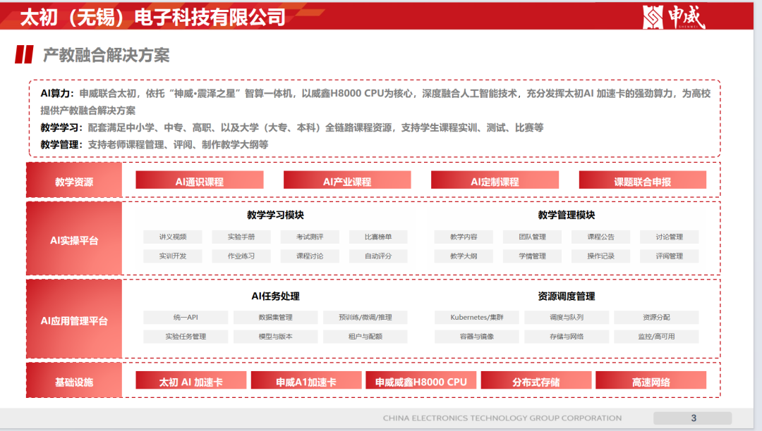Image resolution: width=762 pixels, height=431 pixels.
Task: Select the 申威威鑫H8000 CPU button
Action: pyautogui.click(x=421, y=382)
